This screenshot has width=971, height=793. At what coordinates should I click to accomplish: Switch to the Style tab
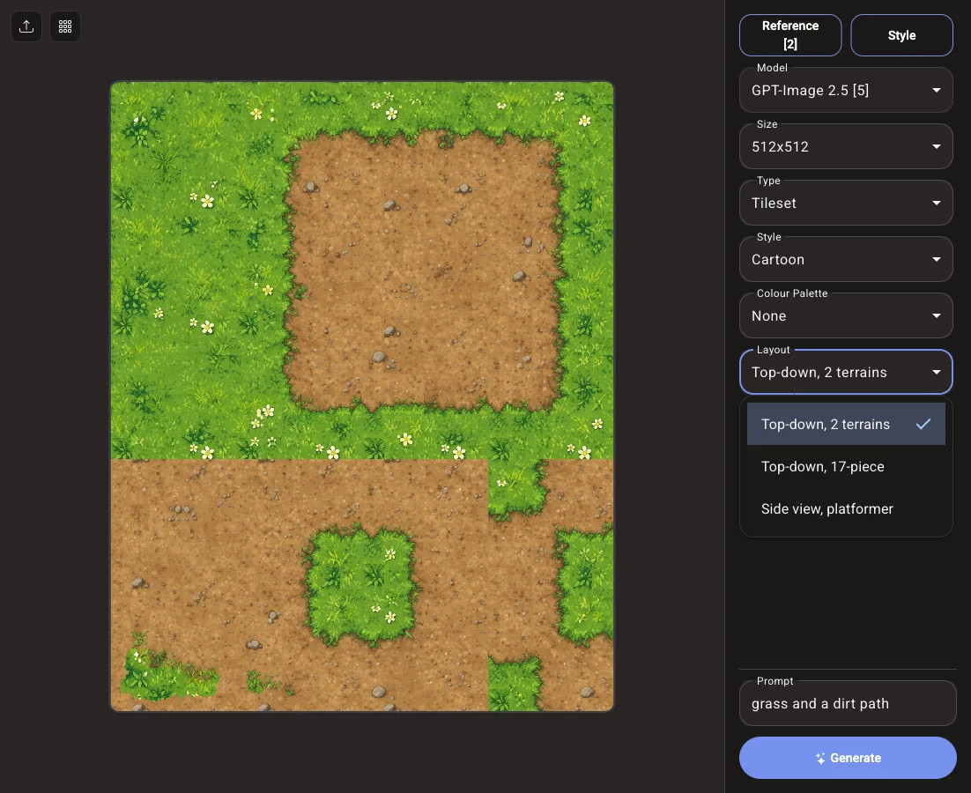pyautogui.click(x=901, y=35)
